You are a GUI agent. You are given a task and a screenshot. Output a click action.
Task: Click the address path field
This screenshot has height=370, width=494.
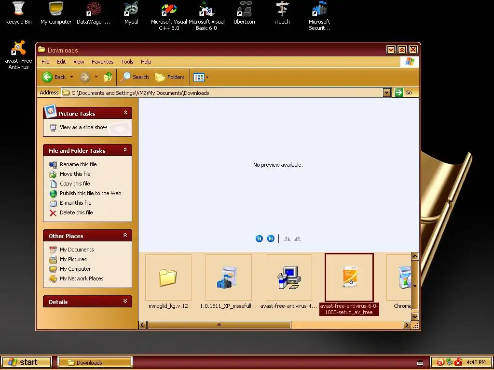[222, 92]
